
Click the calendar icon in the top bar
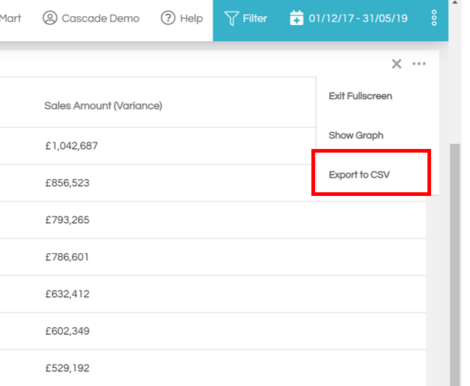[297, 18]
